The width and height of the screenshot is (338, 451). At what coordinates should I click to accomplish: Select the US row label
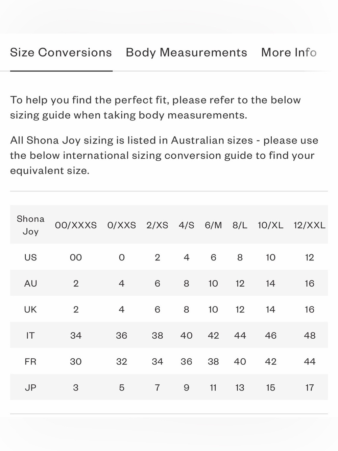[x=30, y=257]
